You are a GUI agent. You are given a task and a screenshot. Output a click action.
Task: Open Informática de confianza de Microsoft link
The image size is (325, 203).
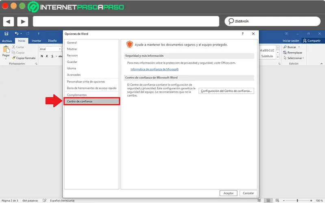(154, 69)
